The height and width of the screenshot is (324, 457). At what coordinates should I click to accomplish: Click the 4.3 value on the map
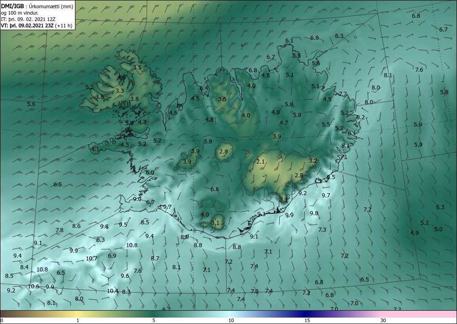(x=142, y=122)
